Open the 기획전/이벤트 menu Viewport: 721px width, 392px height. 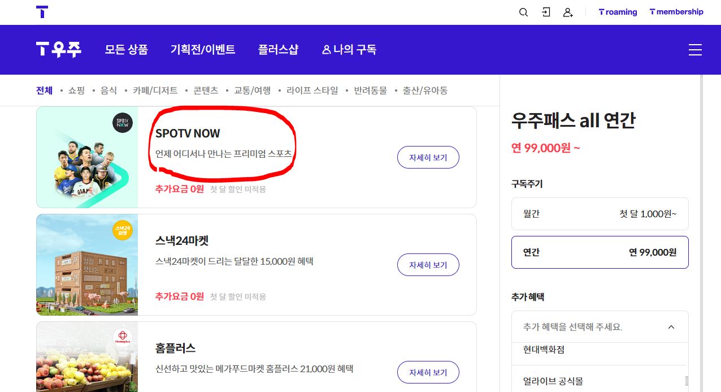point(203,50)
